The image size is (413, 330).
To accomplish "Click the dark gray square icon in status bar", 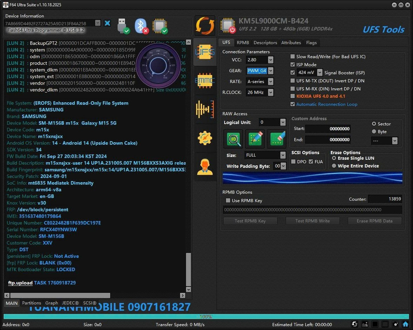I will coord(385,324).
